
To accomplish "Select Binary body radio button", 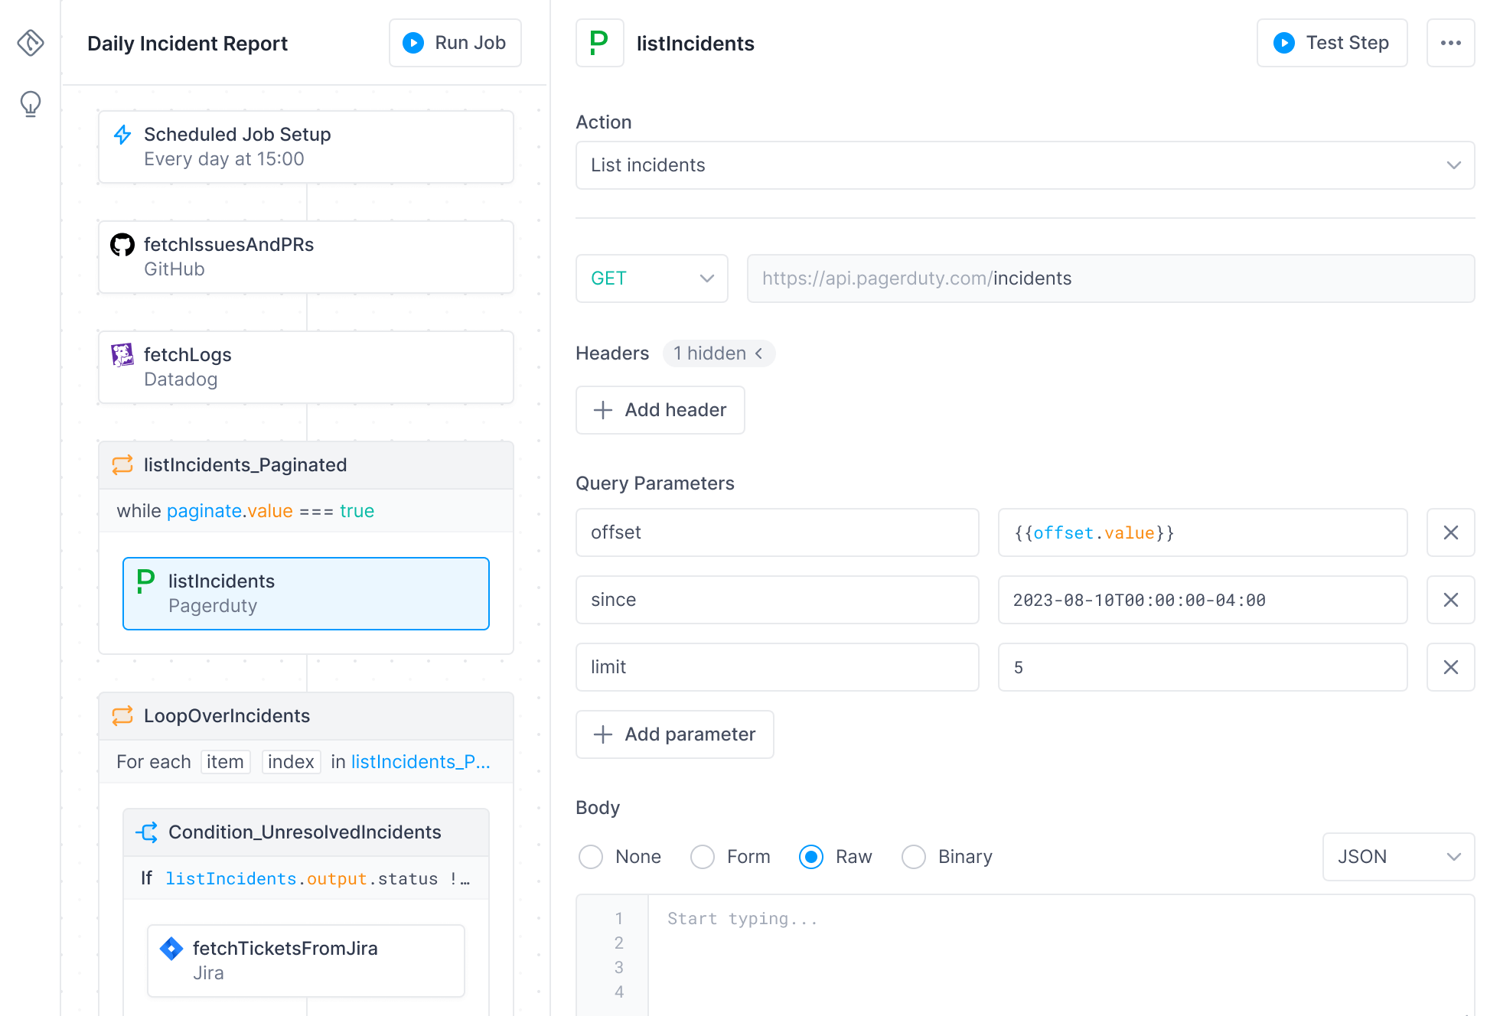I will tap(914, 857).
